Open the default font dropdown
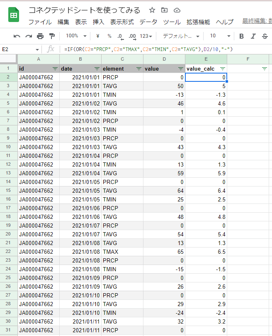Screen dimensions: 272x336 tap(181, 36)
